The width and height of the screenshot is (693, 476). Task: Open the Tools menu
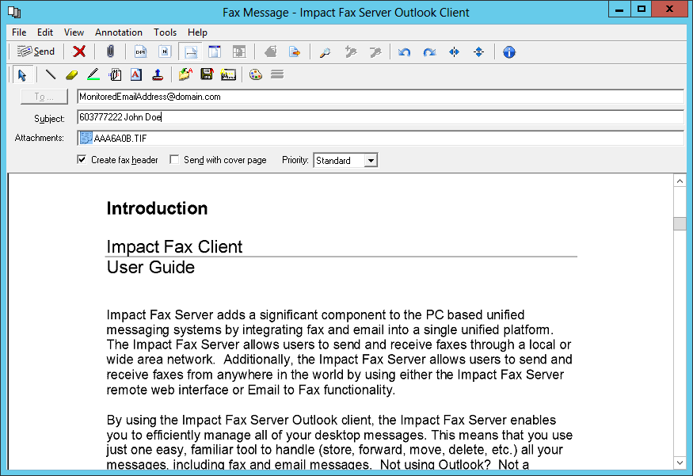(165, 32)
